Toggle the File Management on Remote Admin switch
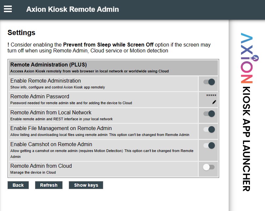 [x=209, y=129]
